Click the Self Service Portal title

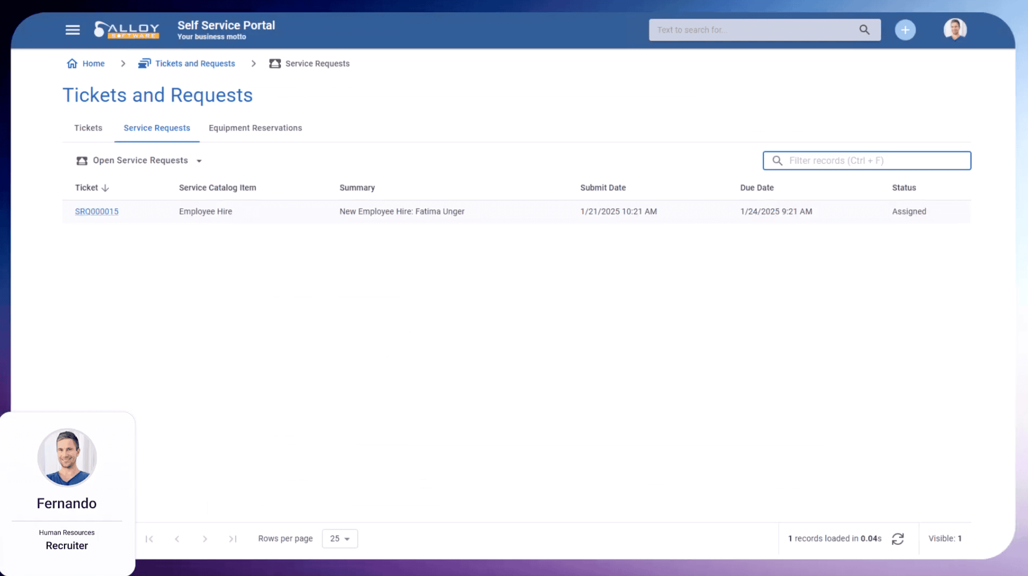[x=226, y=25]
